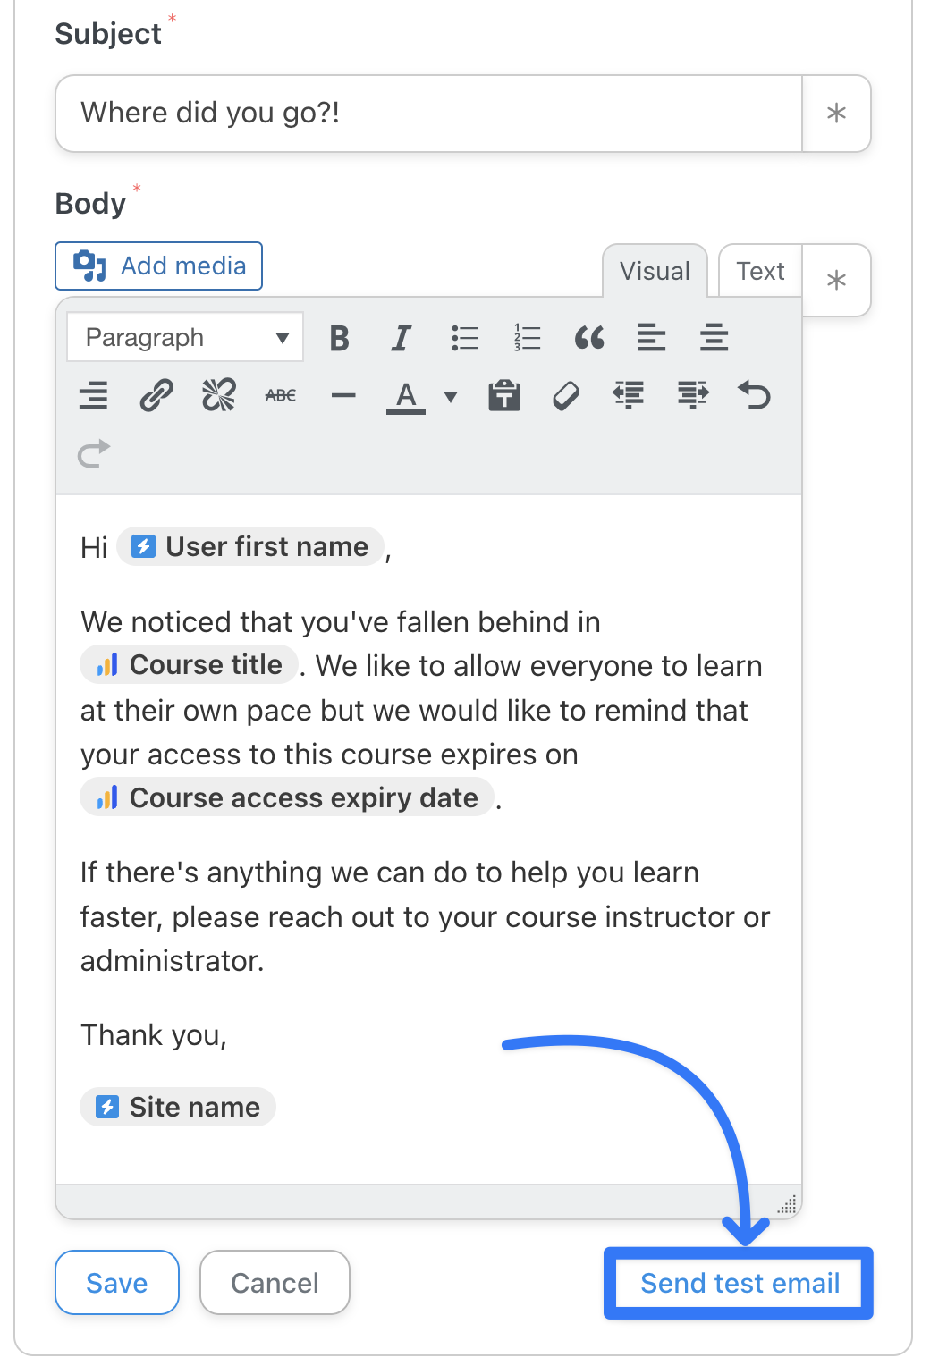Click the remove link icon

coord(219,394)
